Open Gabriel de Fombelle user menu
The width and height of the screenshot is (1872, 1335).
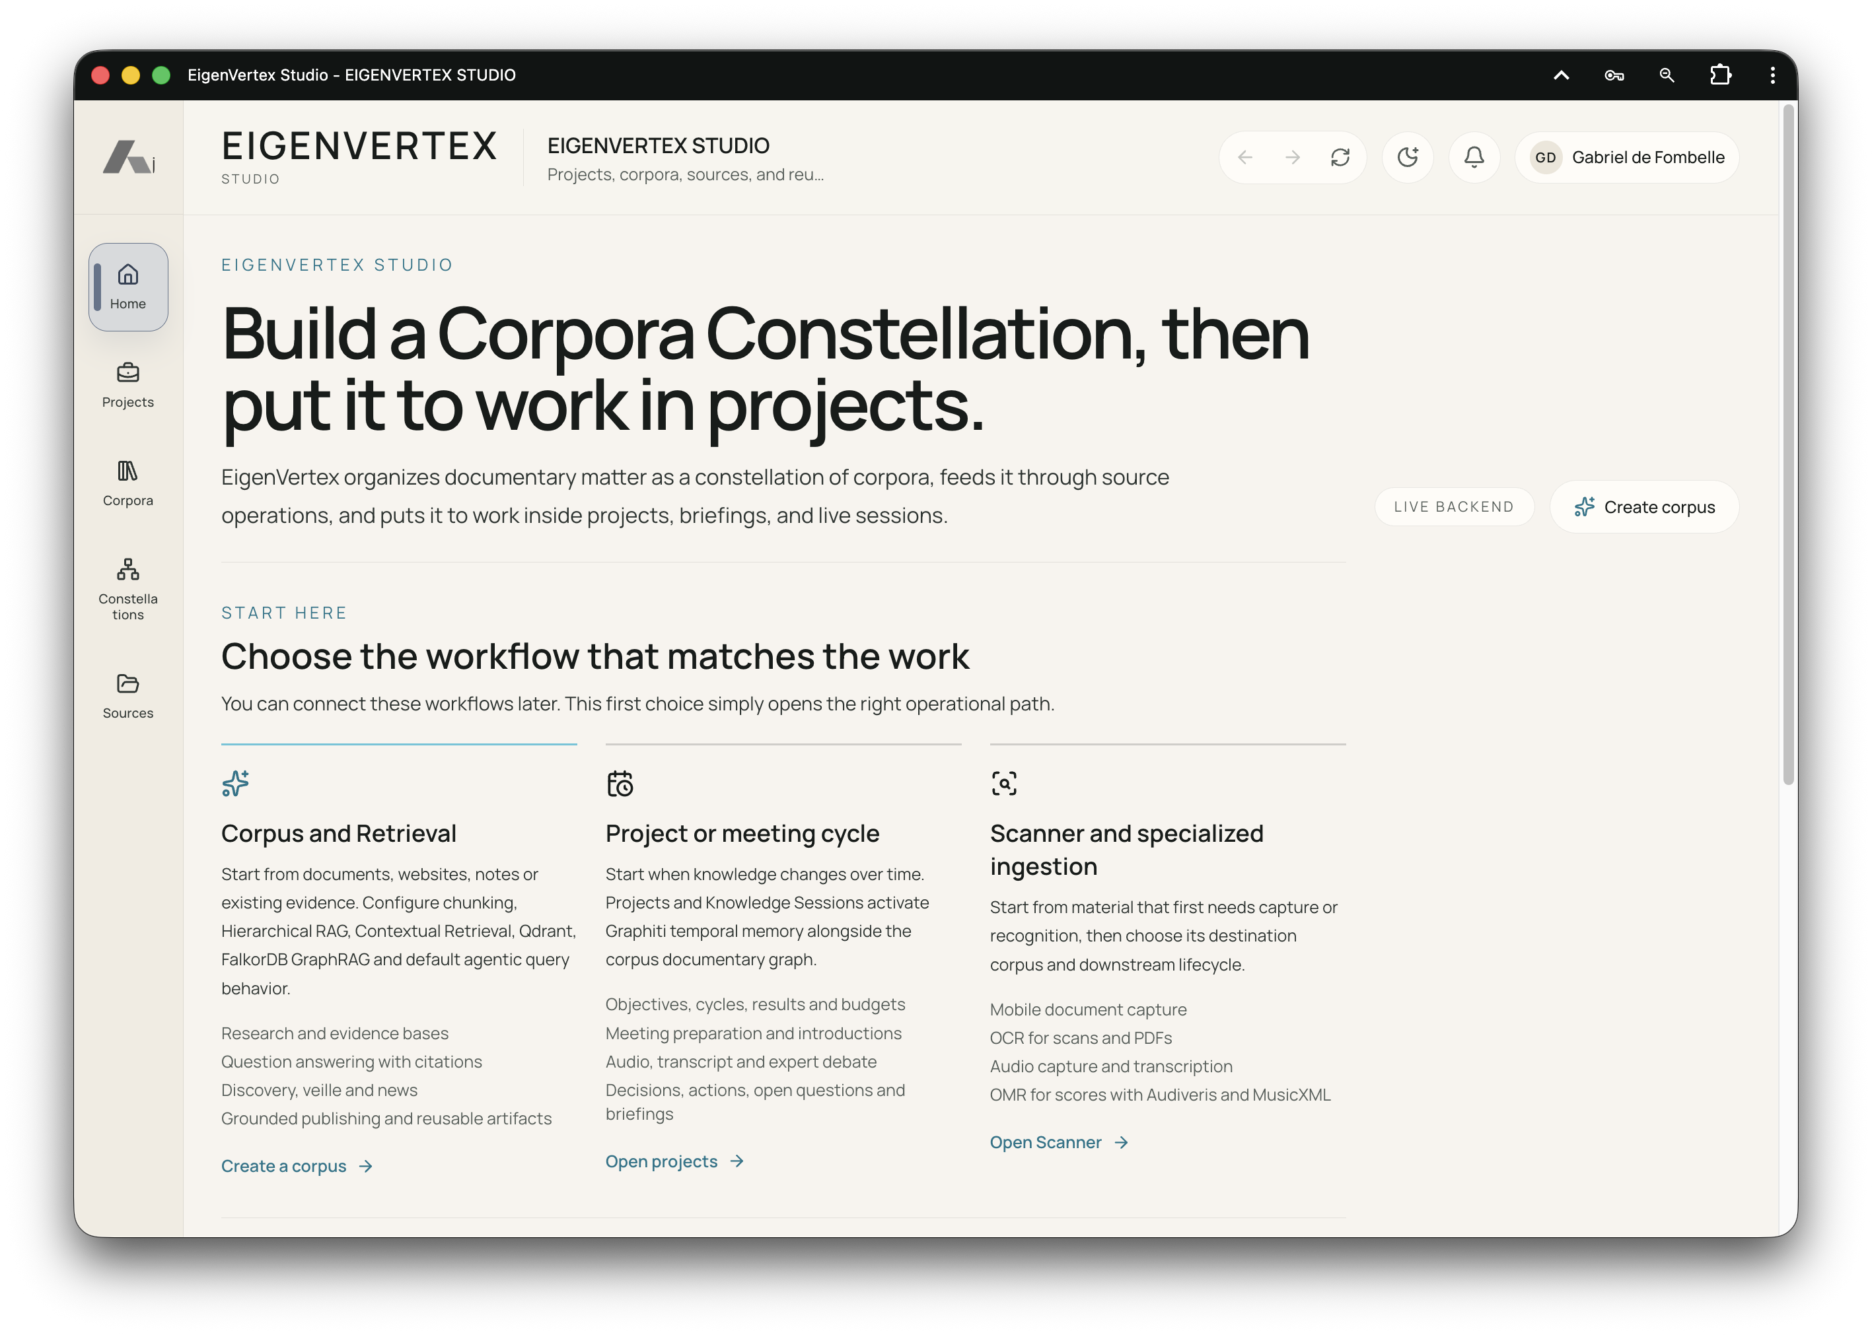1628,157
